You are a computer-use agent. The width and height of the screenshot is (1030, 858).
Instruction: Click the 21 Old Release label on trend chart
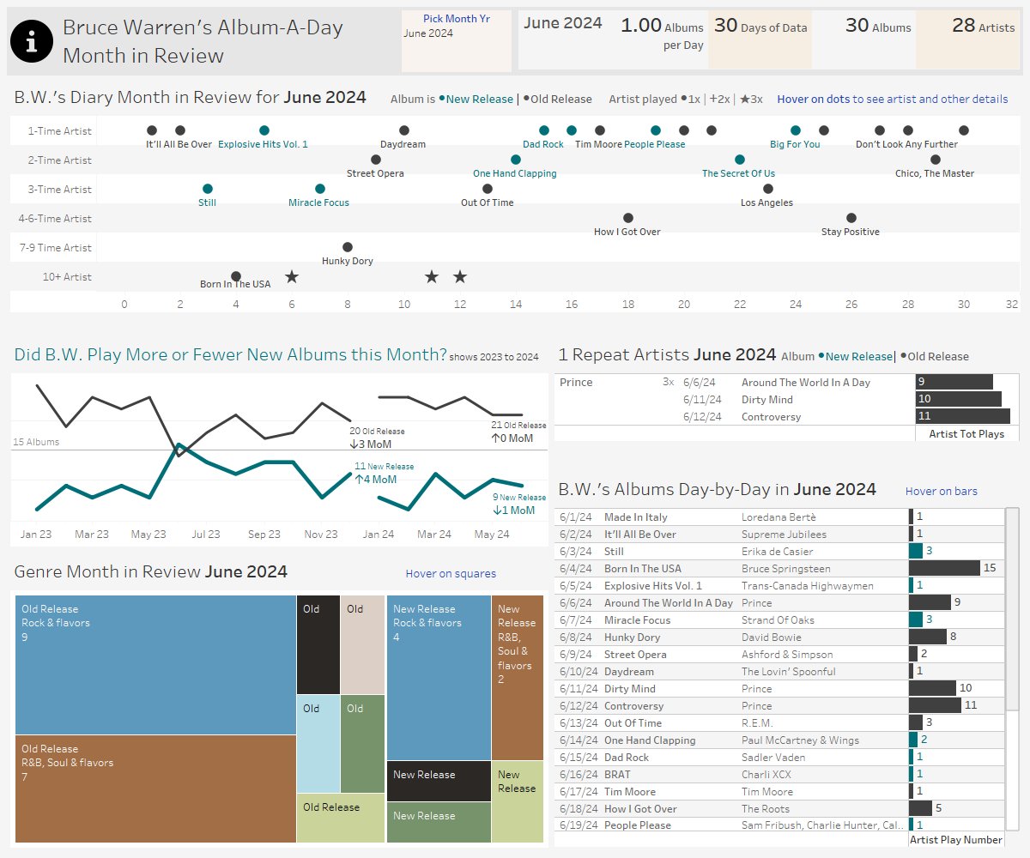pos(518,425)
